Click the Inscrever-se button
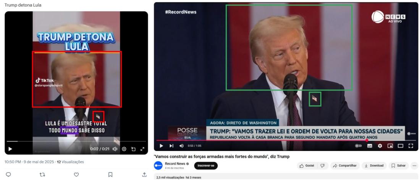 point(206,166)
